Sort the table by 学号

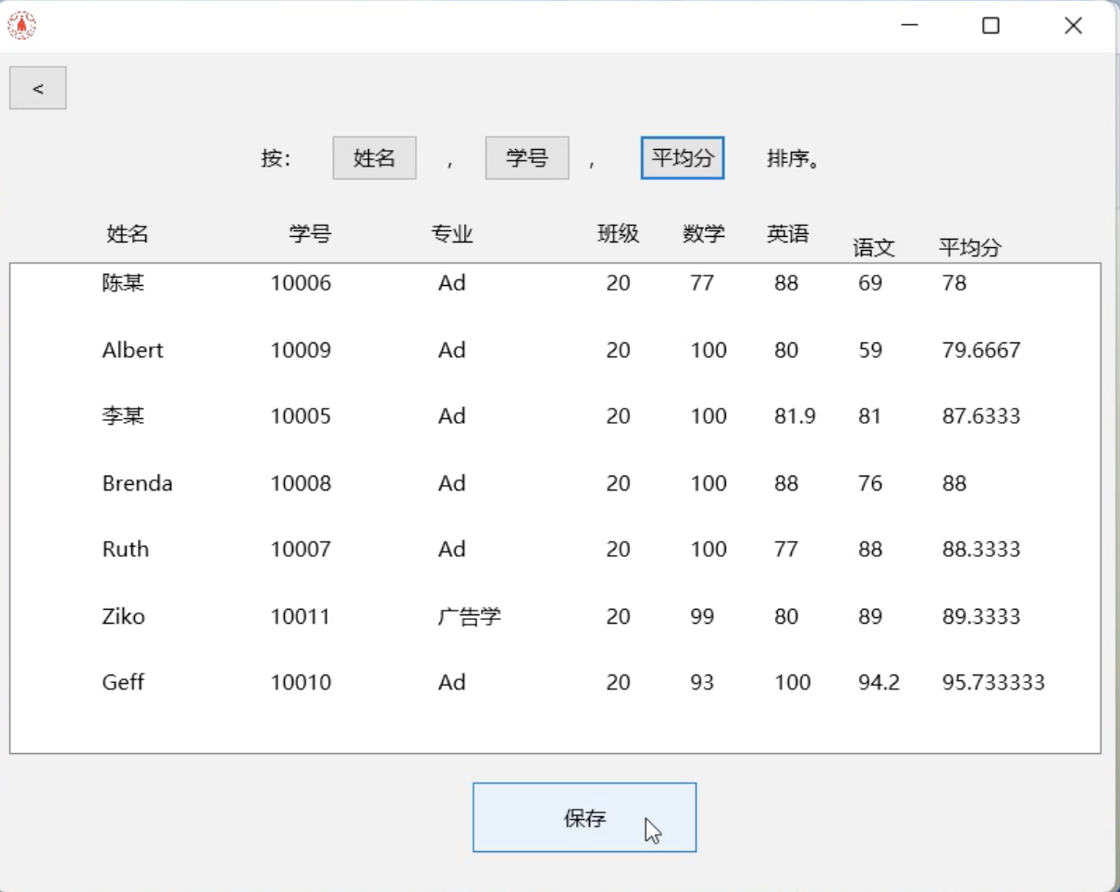(x=526, y=157)
